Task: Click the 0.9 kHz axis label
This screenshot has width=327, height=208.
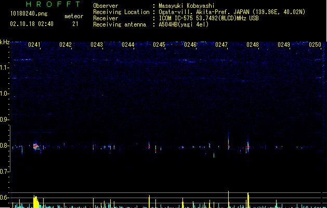Action: [4, 120]
